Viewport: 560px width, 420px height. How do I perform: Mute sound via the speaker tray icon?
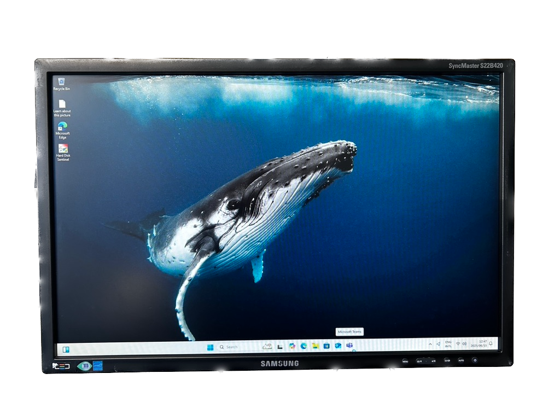click(x=465, y=343)
